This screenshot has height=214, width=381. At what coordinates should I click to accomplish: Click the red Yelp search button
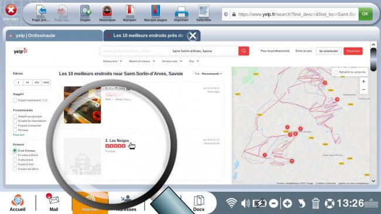tap(244, 51)
